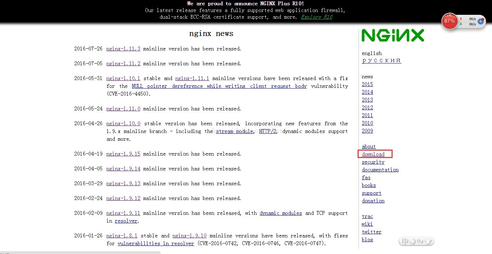This screenshot has height=254, width=492.
Task: Click the IME language toolbar at bottom right
Action: coord(416,241)
